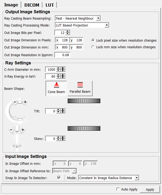This screenshot has height=195, width=162.
Task: Click the fast-step arrows for X-Ray Energy
Action: pos(63,76)
